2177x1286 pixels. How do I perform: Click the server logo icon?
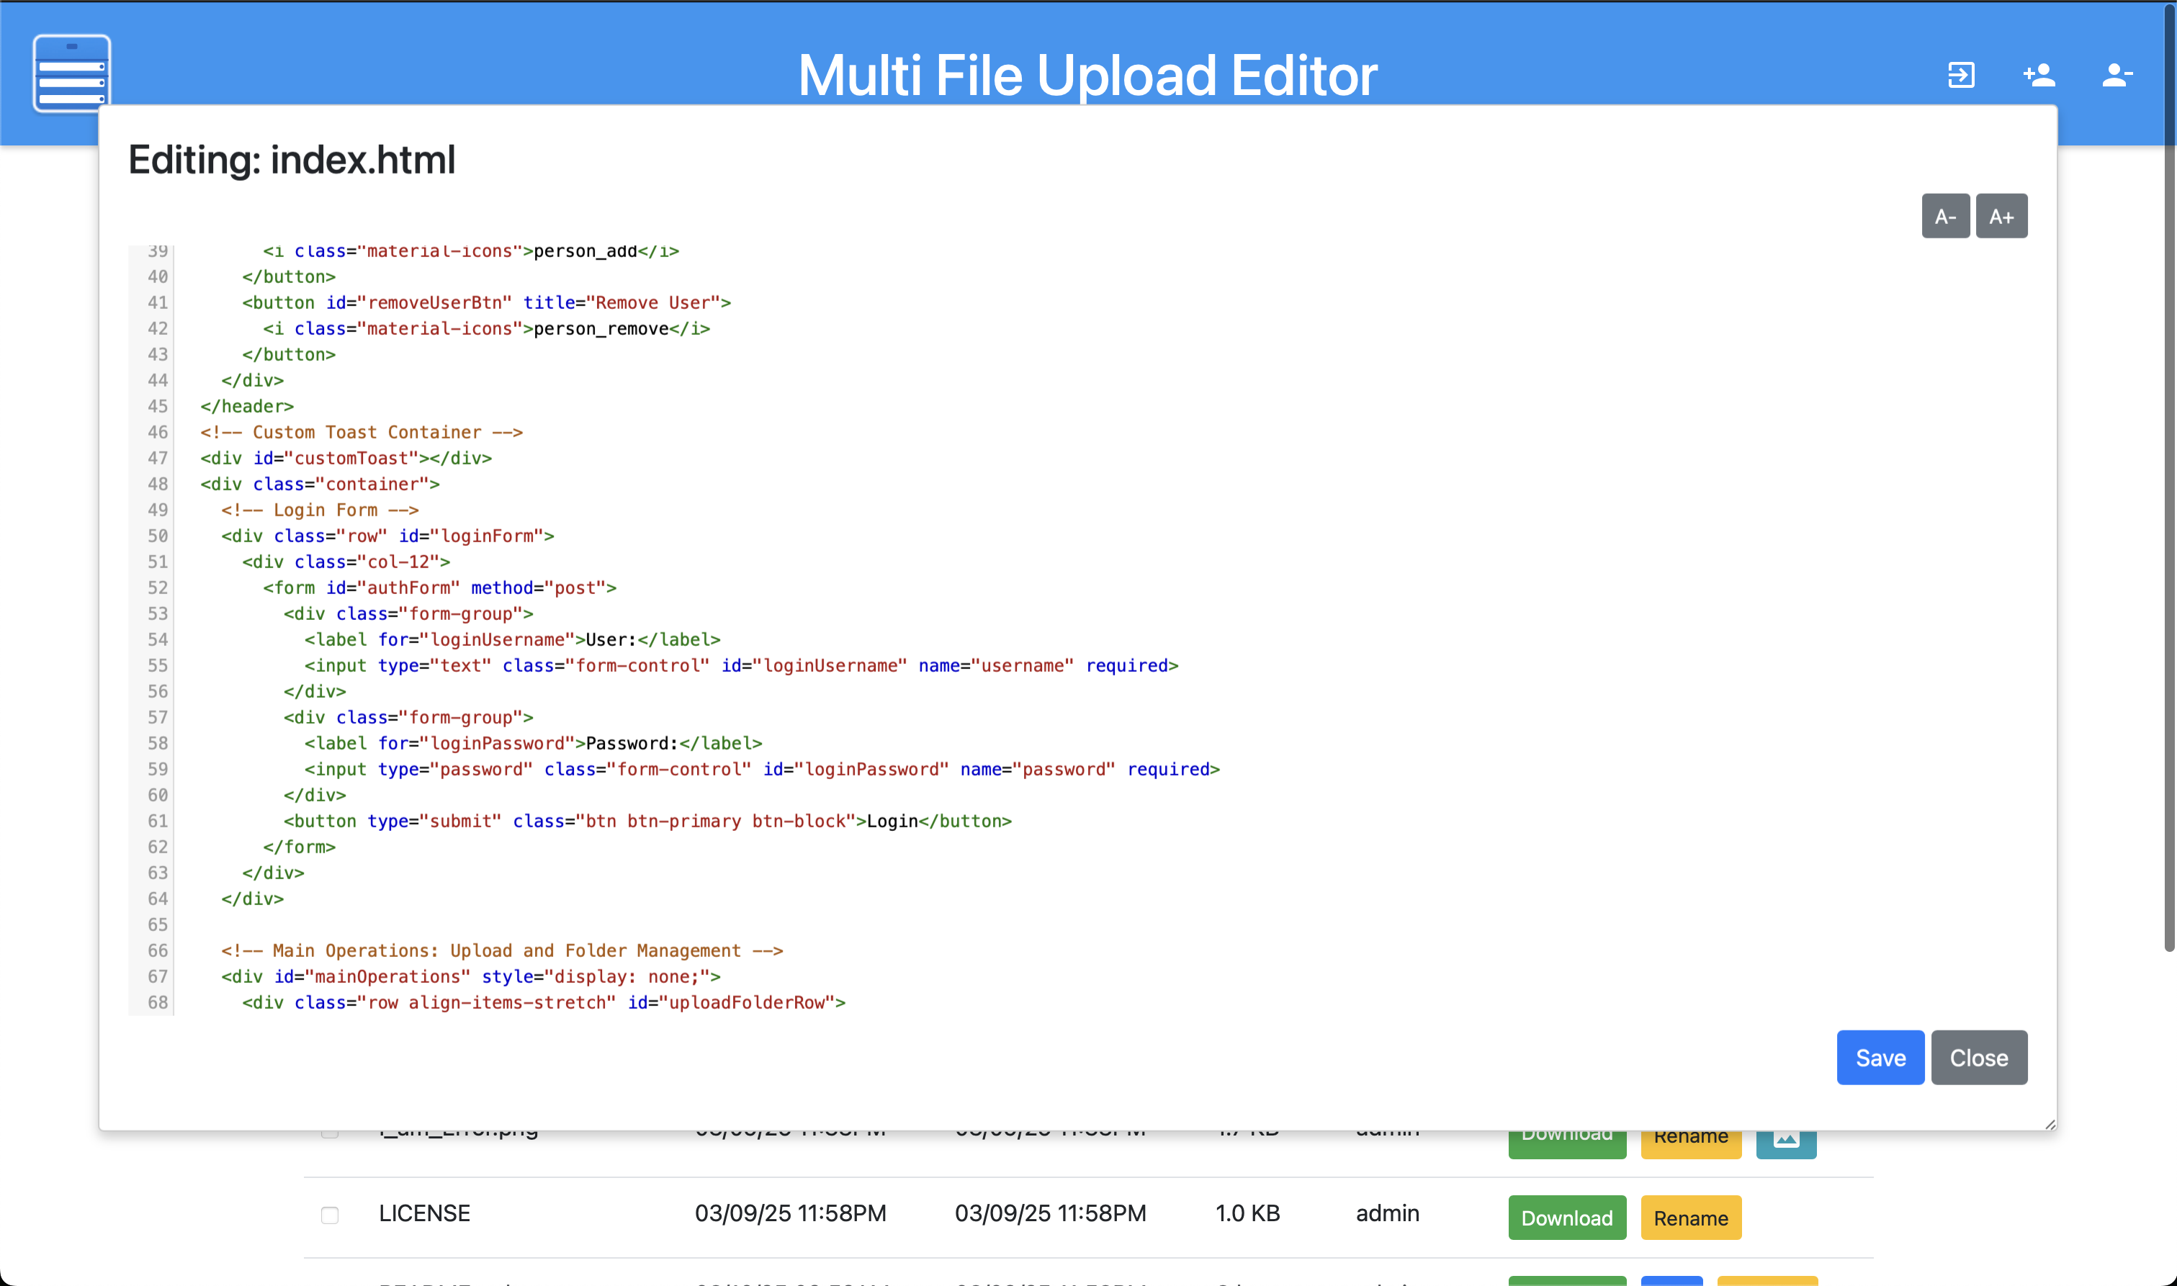coord(71,73)
